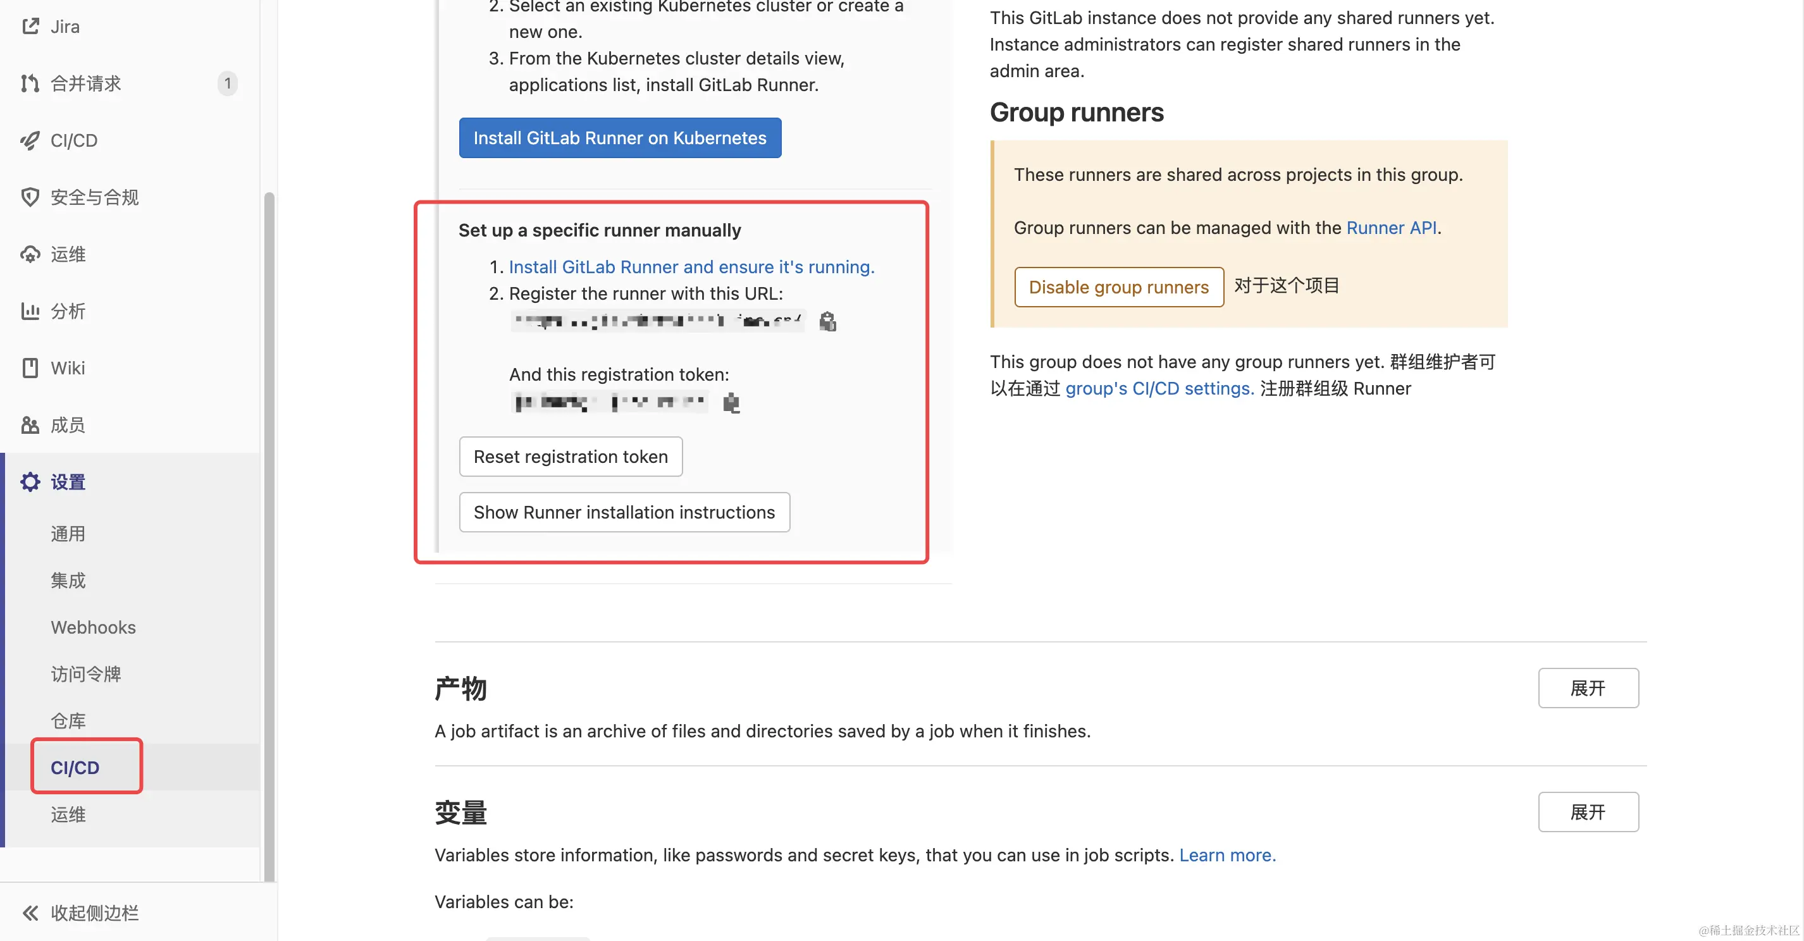Image resolution: width=1804 pixels, height=941 pixels.
Task: Click the members icon in sidebar
Action: (30, 425)
